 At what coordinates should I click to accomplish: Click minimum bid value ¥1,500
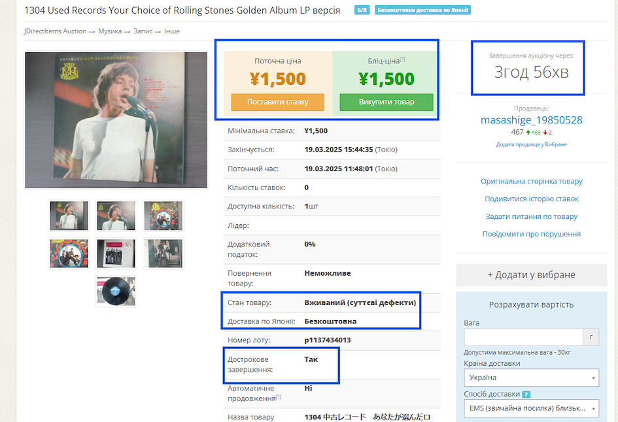coord(316,131)
